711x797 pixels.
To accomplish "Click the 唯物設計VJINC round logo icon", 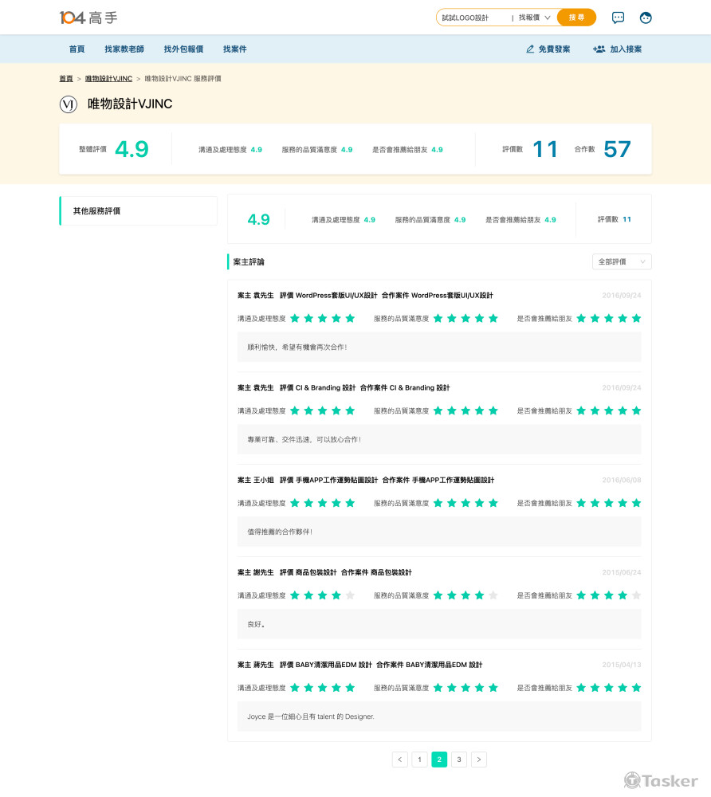I will [69, 104].
